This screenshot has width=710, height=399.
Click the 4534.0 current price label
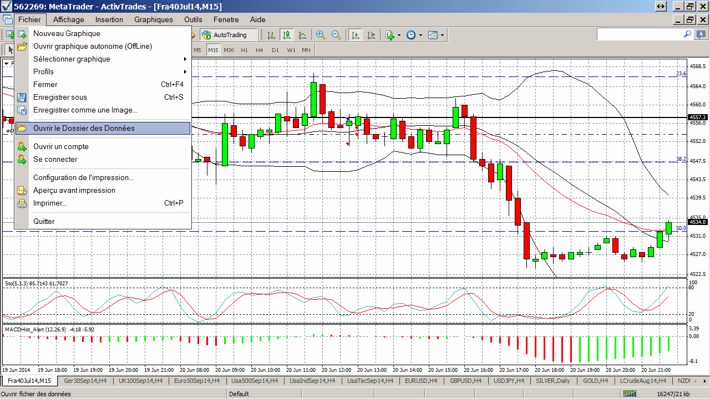click(x=697, y=222)
